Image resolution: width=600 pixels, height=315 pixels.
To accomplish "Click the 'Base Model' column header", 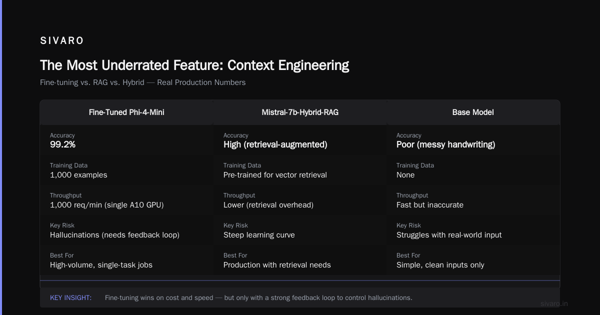I will (x=473, y=112).
